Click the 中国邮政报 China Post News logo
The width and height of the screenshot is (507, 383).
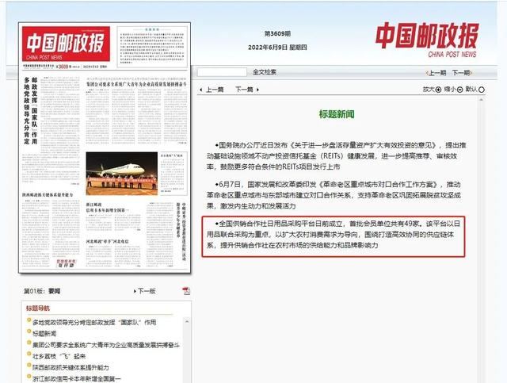click(x=427, y=40)
